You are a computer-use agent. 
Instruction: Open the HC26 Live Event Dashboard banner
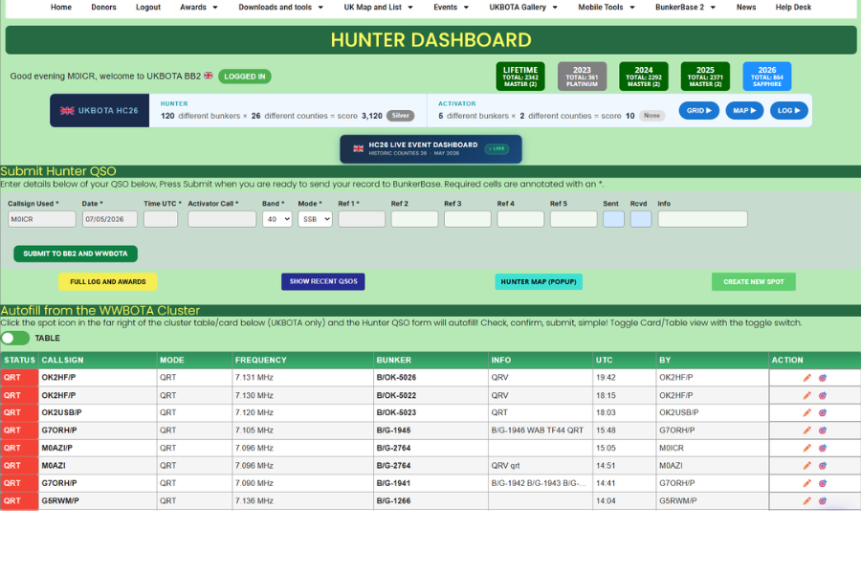(x=430, y=149)
